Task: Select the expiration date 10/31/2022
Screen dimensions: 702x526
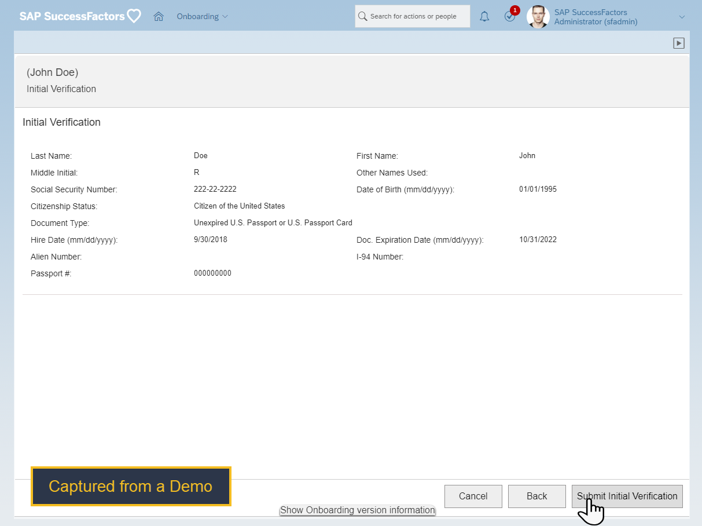Action: tap(538, 240)
